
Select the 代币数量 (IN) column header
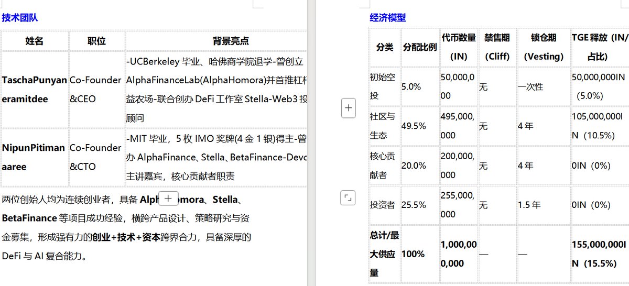459,47
